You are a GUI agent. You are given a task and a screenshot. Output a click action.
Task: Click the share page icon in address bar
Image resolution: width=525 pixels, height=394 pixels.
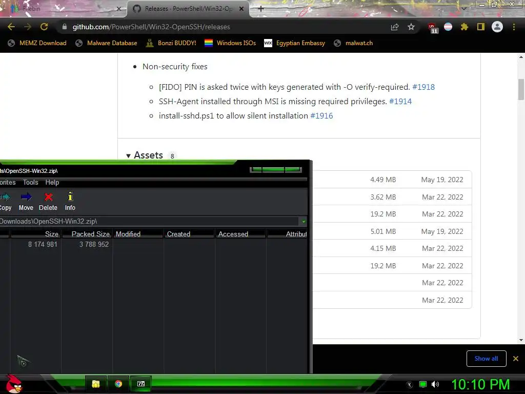point(395,27)
